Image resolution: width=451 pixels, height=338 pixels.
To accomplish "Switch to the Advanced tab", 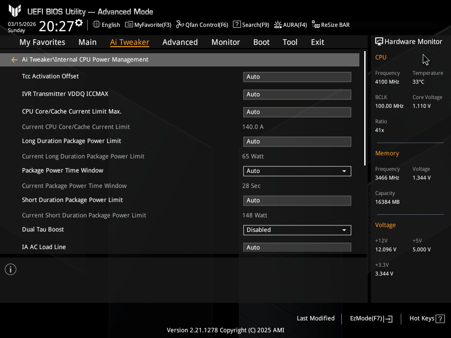I will coord(180,42).
